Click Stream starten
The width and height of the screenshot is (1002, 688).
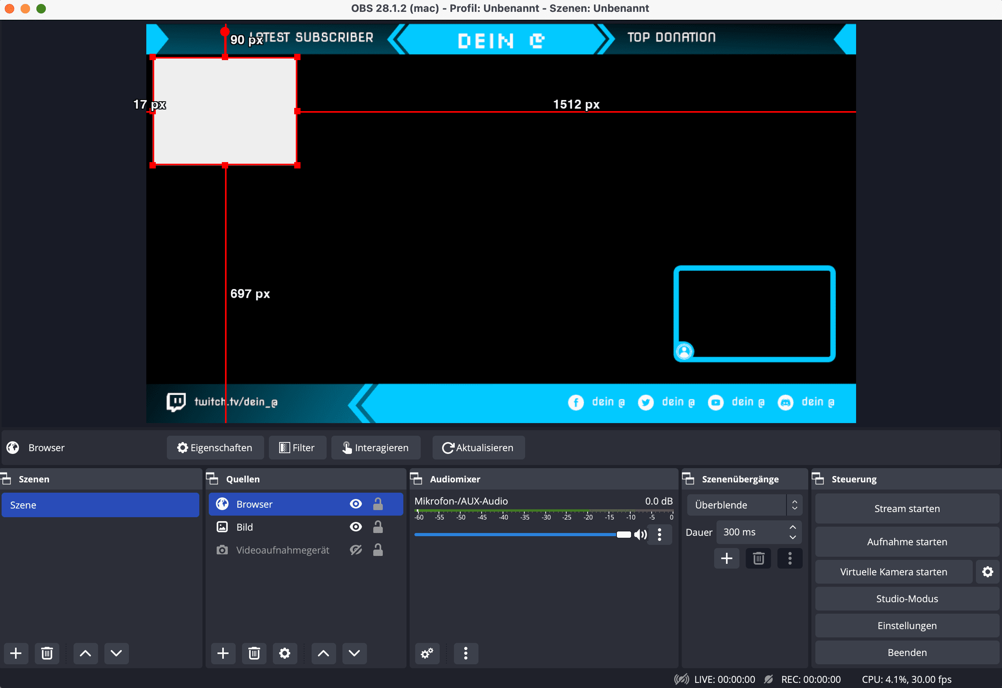pos(907,508)
